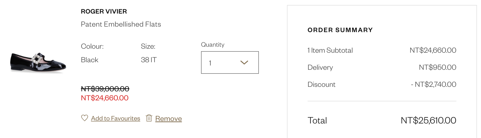Click the red NT$24,660.00 sale price
Screen dimensions: 481x138
(105, 98)
